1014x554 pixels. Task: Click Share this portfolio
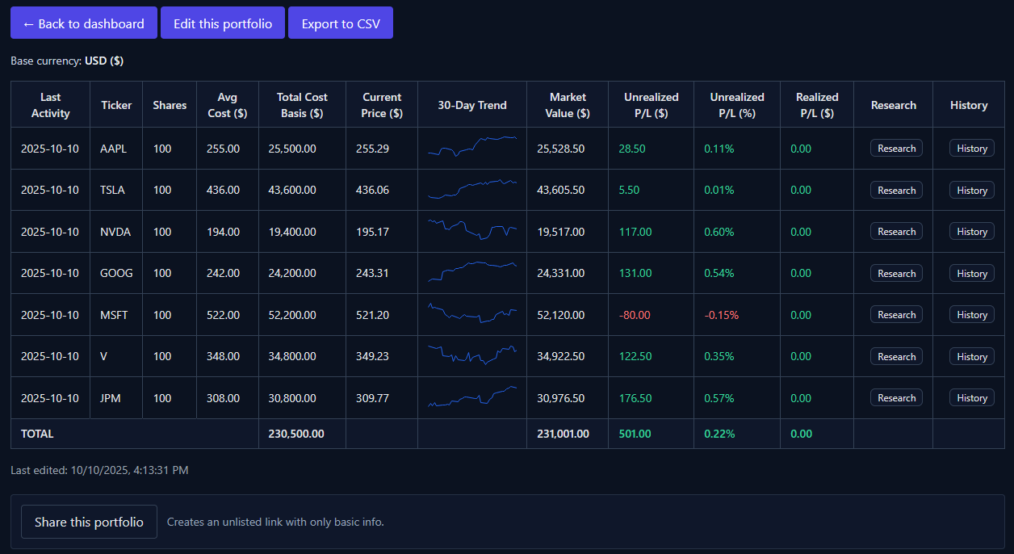(x=89, y=522)
